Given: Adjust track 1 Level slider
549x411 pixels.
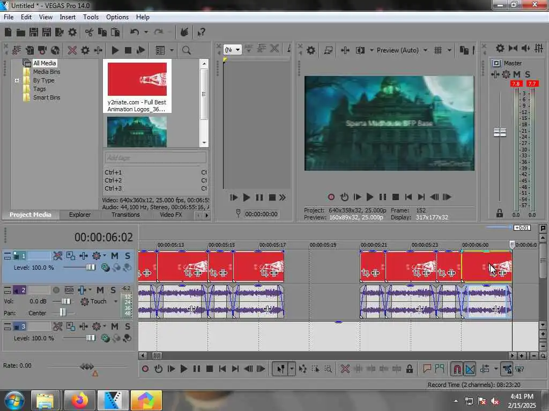Looking at the screenshot, I should [90, 268].
